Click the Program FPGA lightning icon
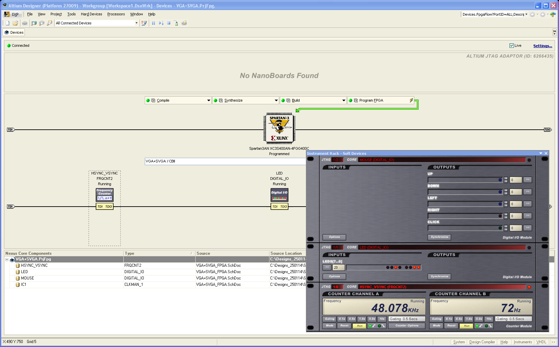Viewport: 559px width, 347px height. point(411,100)
